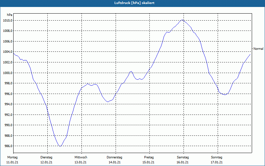
Task: Click the pressure curve's peak near Samstag
Action: point(182,20)
